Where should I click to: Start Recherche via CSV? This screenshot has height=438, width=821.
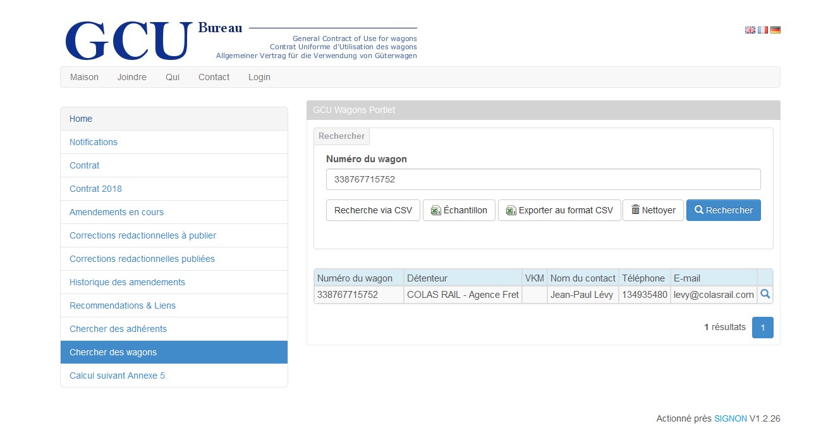click(x=373, y=210)
